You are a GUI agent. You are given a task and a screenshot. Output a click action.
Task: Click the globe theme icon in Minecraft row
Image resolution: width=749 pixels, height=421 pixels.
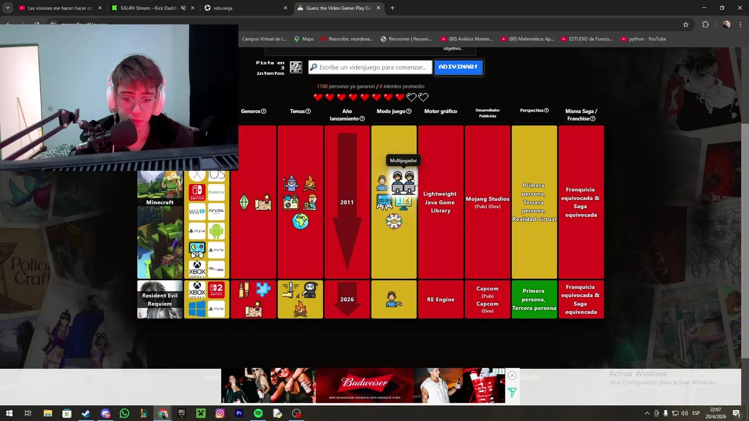[x=300, y=221]
